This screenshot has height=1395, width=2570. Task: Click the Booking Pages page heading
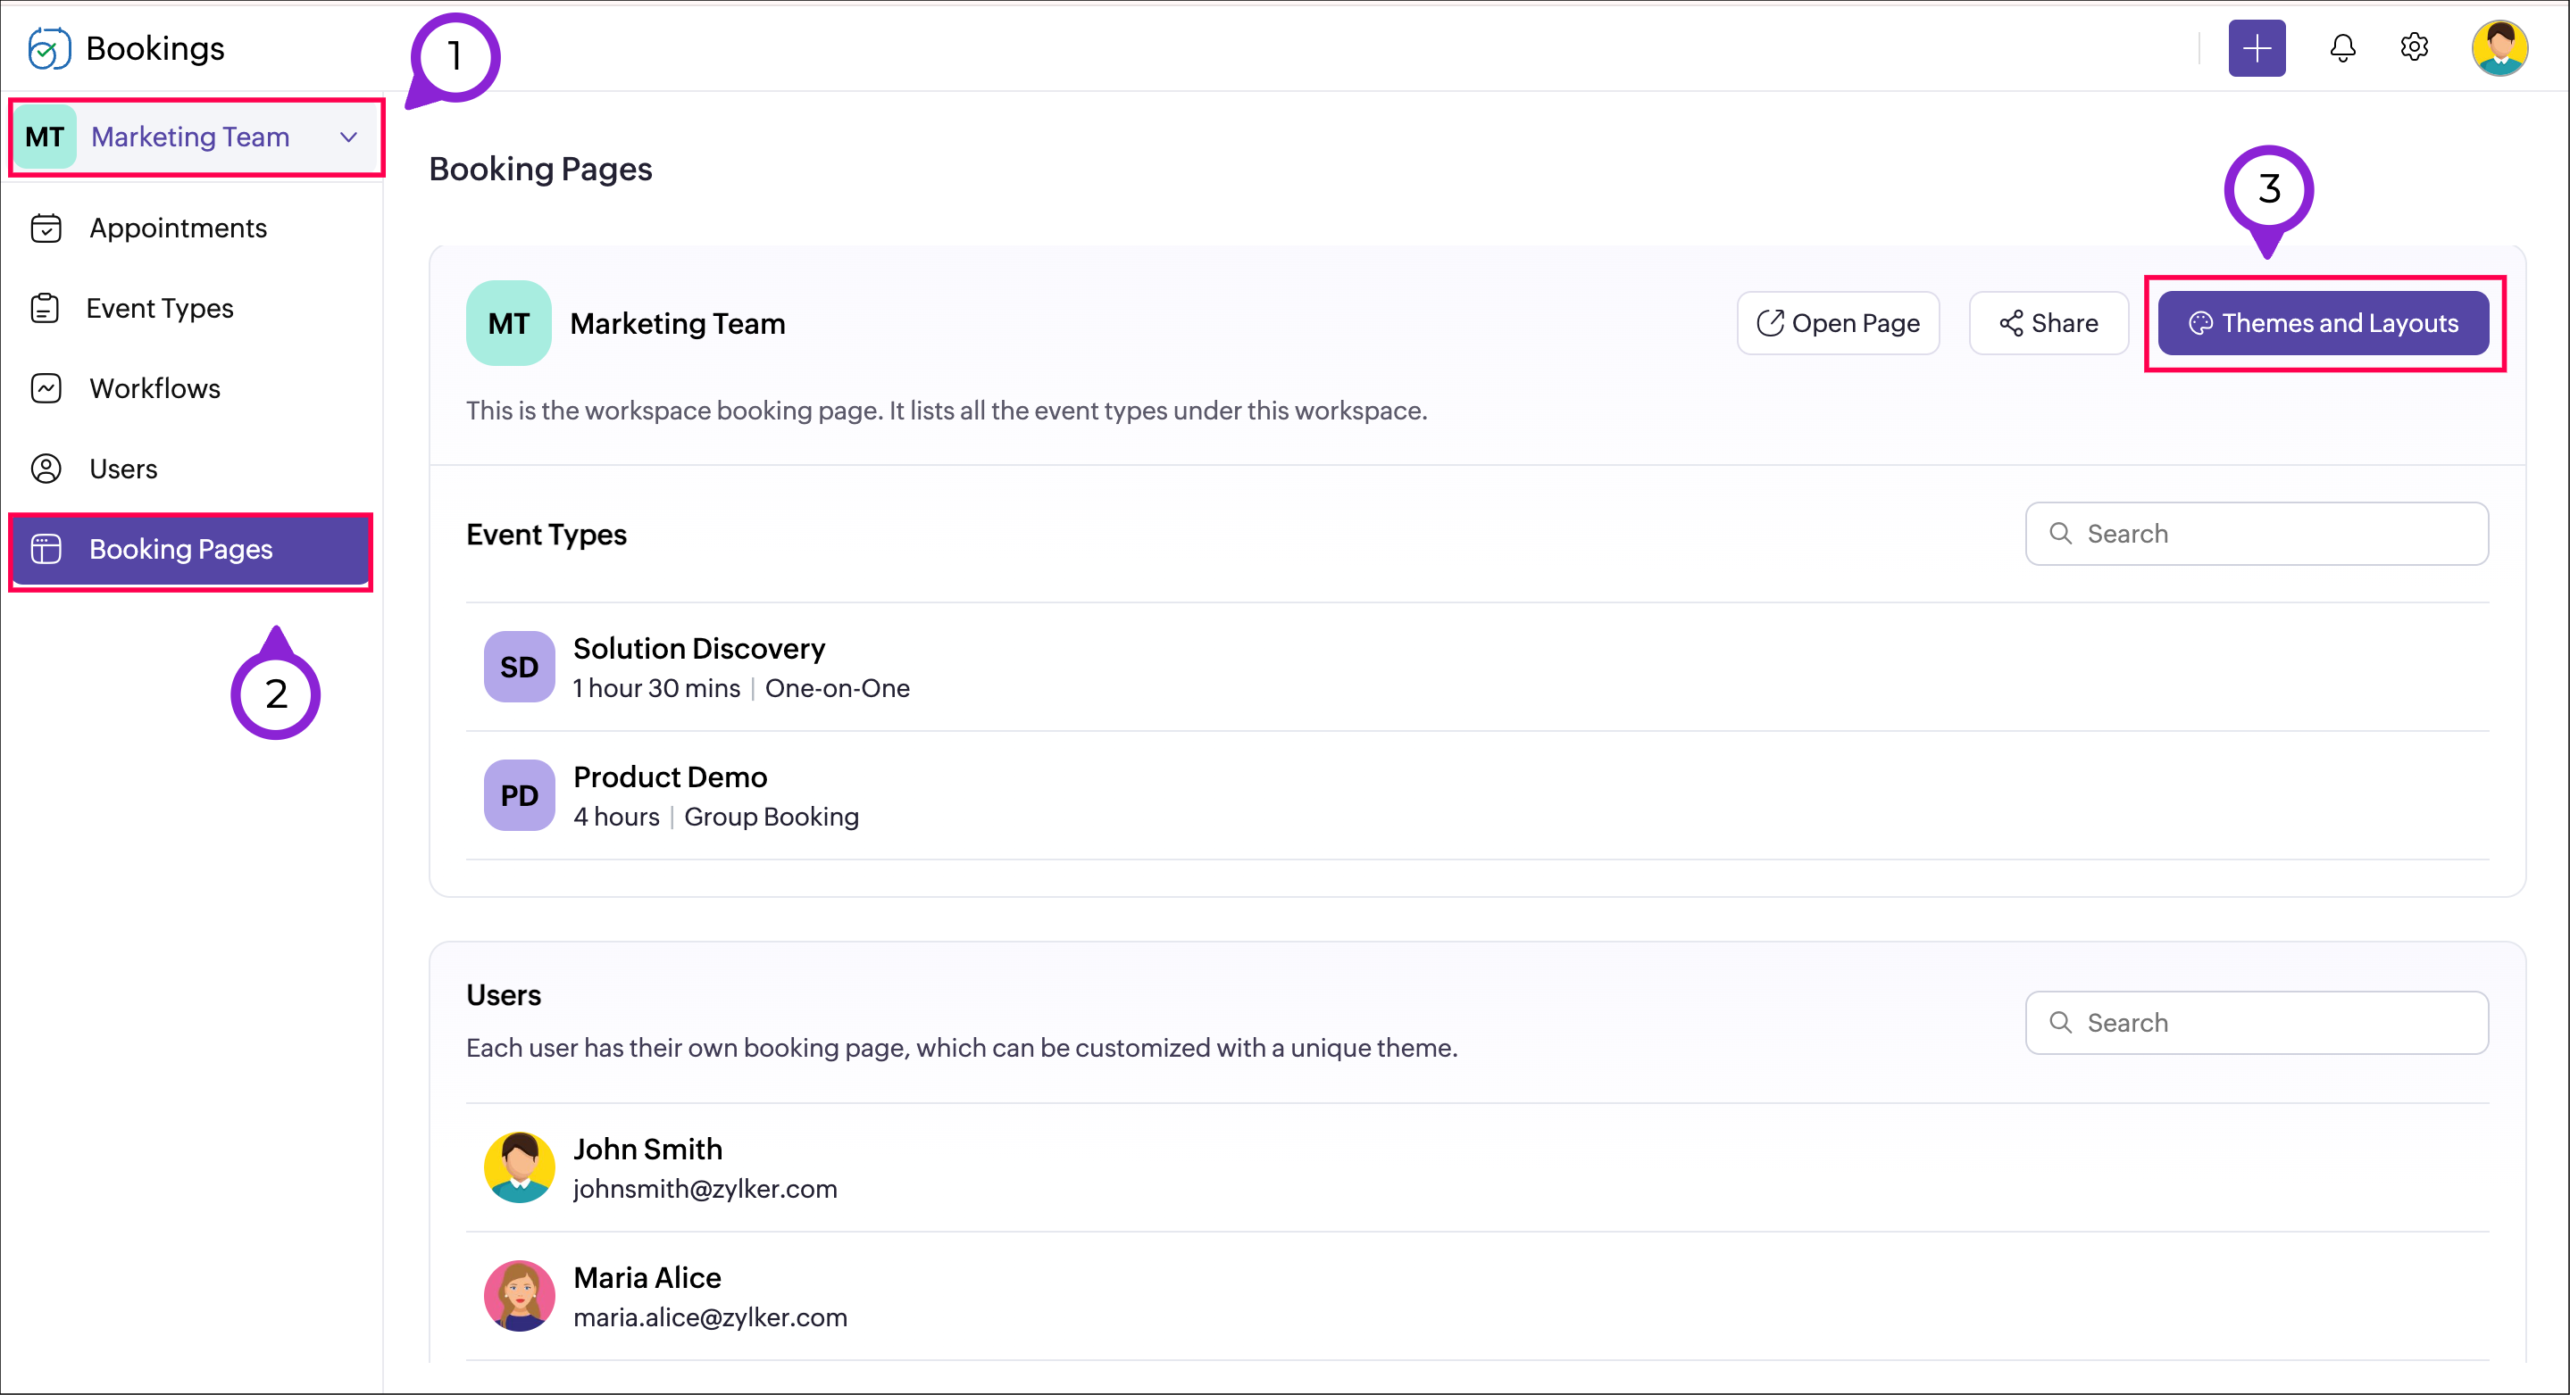pos(539,169)
